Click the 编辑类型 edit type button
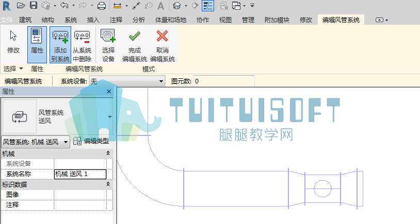This screenshot has height=224, width=420. [x=91, y=141]
